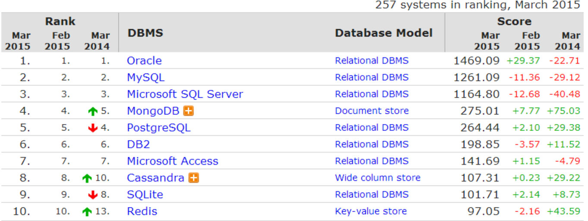Click Relational DBMS link in Oracle row
The height and width of the screenshot is (221, 588).
click(x=372, y=61)
